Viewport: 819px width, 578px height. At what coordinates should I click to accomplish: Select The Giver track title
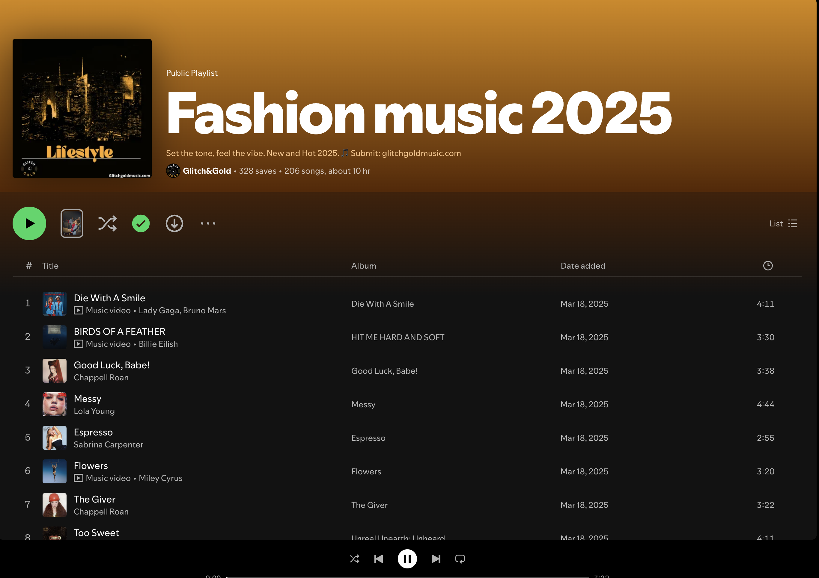94,499
